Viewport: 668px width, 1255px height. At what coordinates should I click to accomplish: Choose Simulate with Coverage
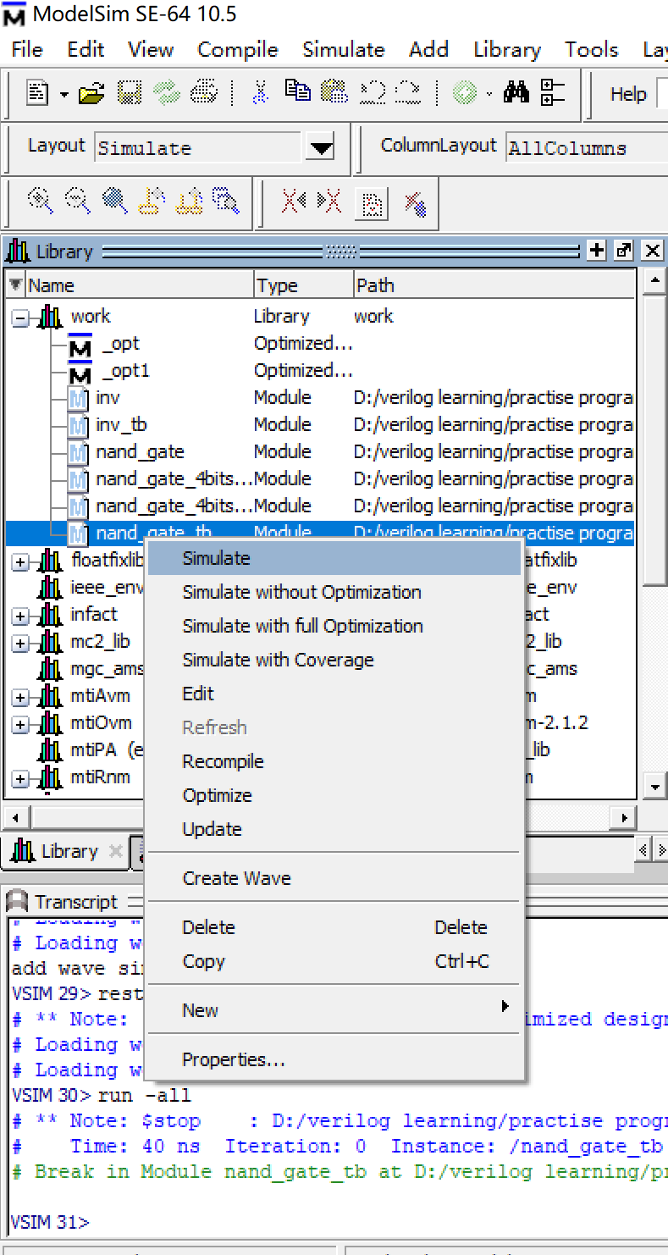tap(334, 660)
